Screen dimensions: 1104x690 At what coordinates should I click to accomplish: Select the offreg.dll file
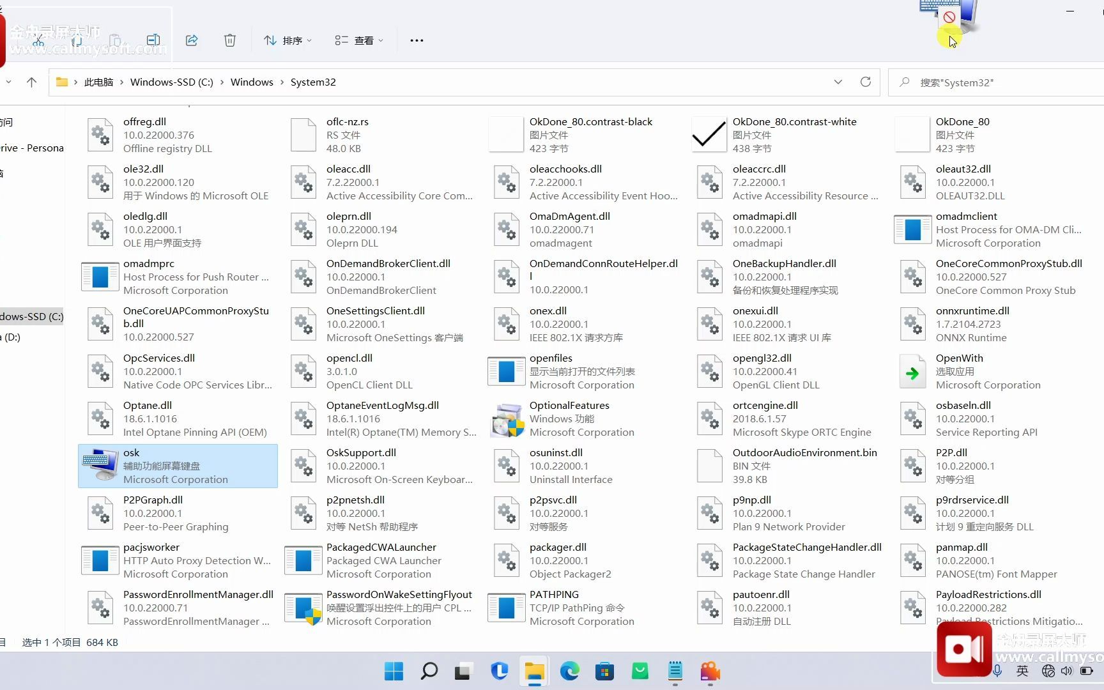click(x=178, y=135)
